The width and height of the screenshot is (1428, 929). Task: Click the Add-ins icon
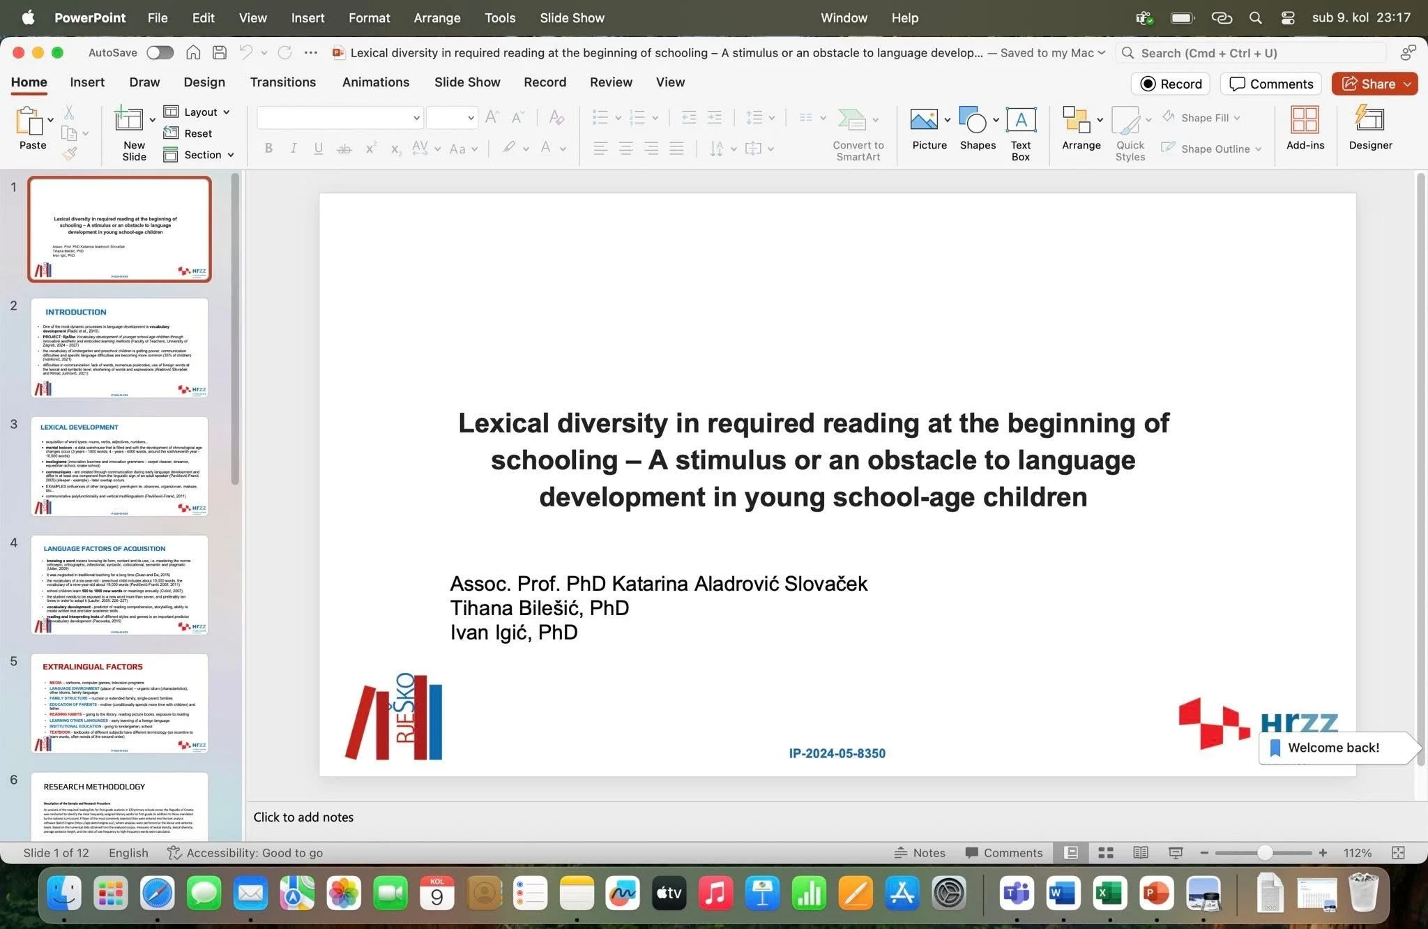click(x=1305, y=120)
